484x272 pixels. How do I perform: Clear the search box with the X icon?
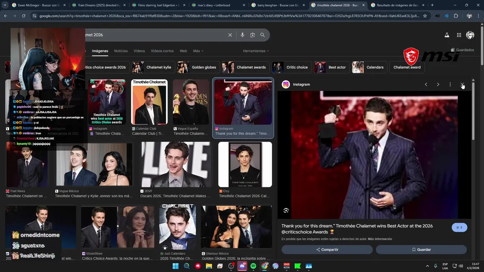230,35
